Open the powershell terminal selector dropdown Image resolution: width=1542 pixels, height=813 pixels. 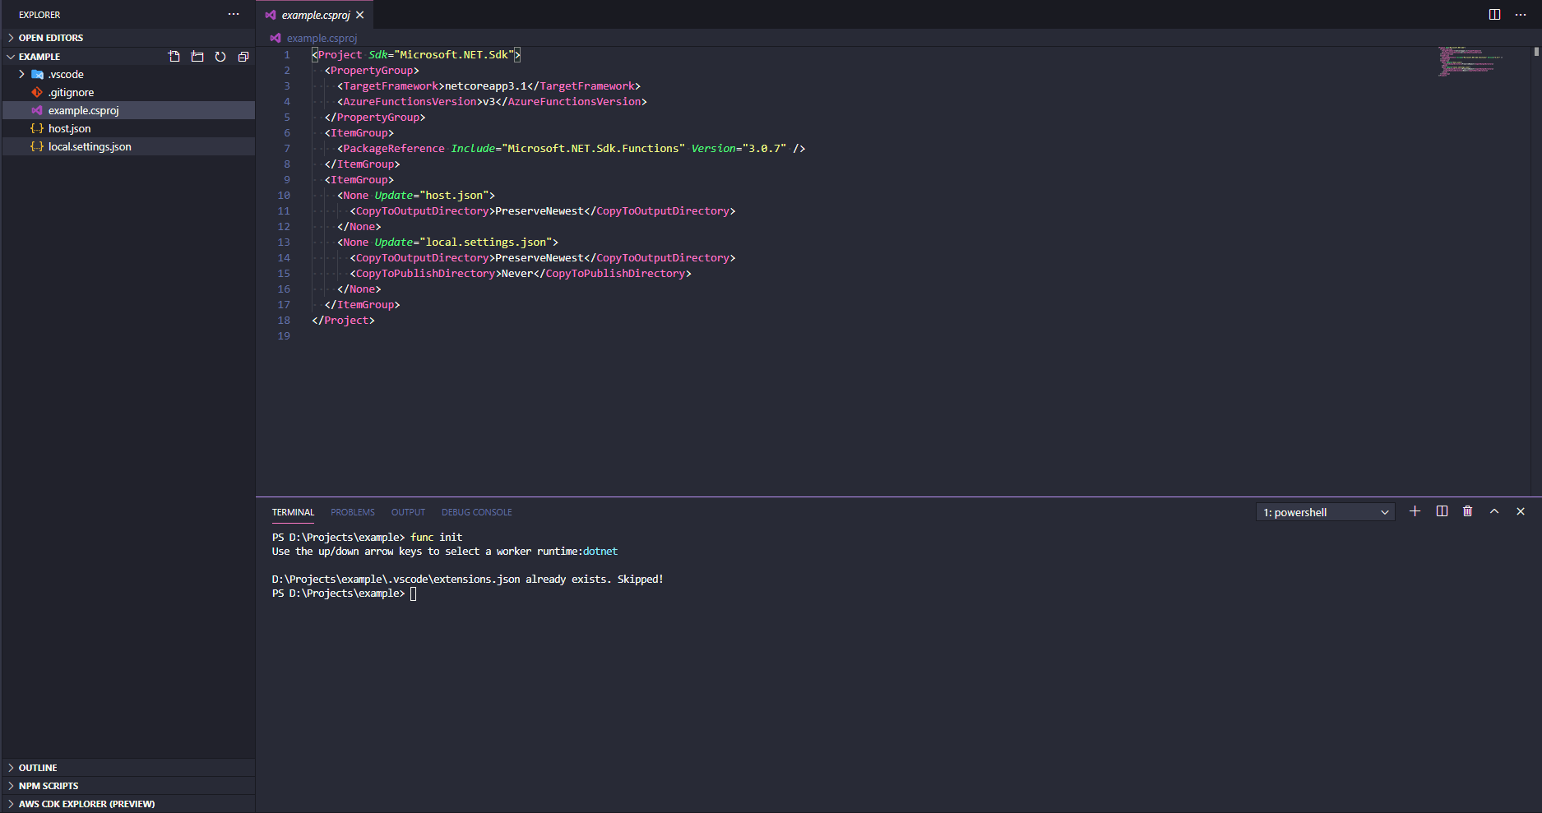coord(1326,512)
